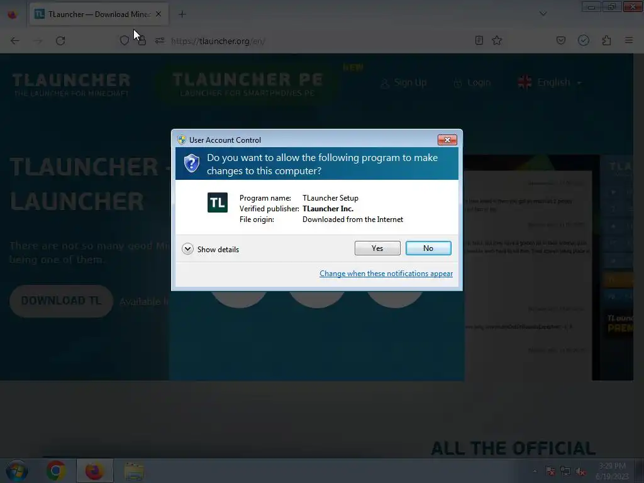Open the Firefox hamburger menu
This screenshot has width=644, height=483.
pos(629,40)
